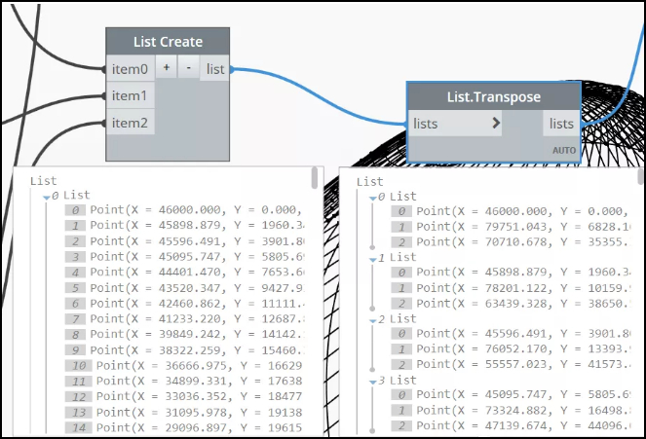Select point X = 36666.975 row
This screenshot has width=646, height=439.
(x=184, y=365)
